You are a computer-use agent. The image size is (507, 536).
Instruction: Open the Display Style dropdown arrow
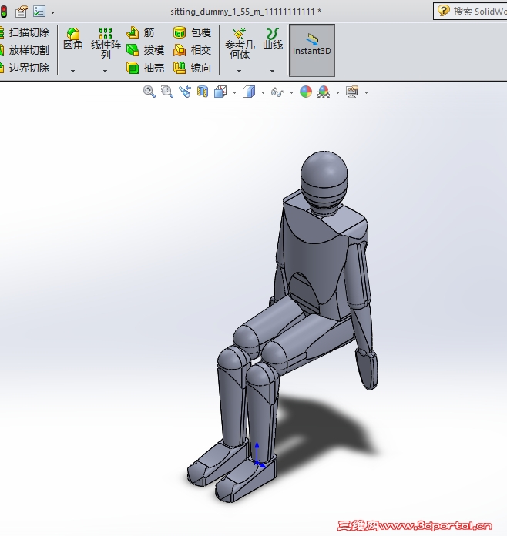click(x=263, y=92)
